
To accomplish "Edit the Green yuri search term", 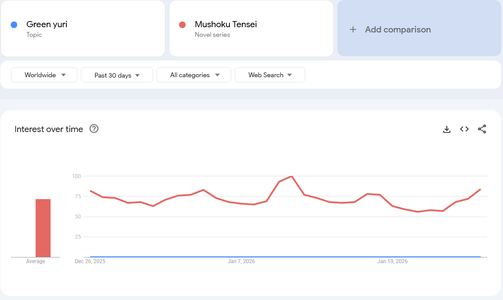I will pos(47,25).
